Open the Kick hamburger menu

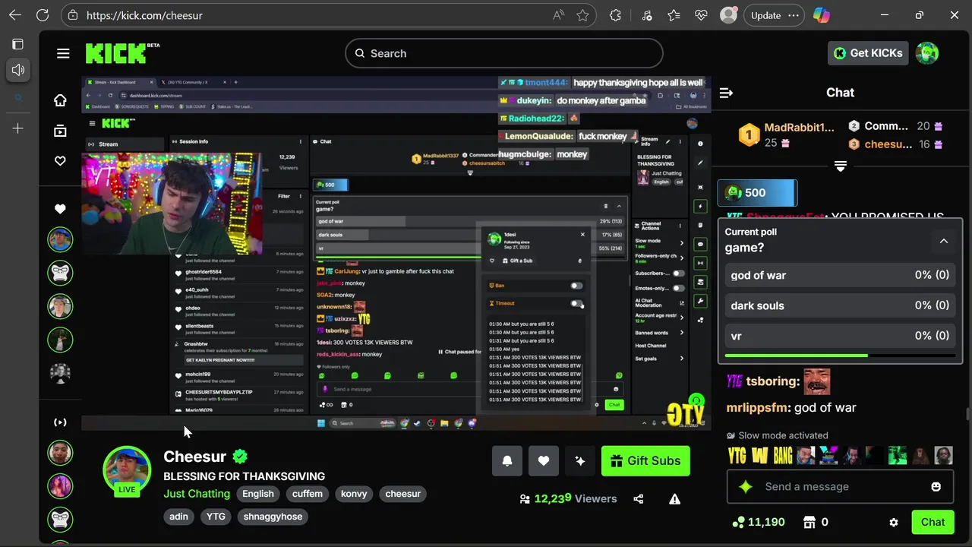point(63,53)
